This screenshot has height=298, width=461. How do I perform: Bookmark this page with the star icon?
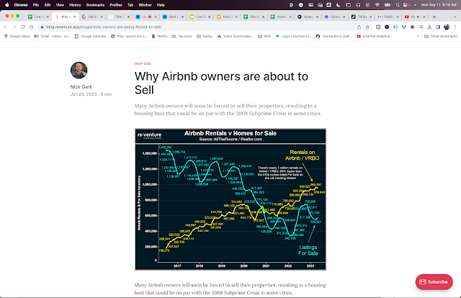[367, 27]
